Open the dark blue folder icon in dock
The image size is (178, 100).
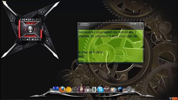point(120,89)
